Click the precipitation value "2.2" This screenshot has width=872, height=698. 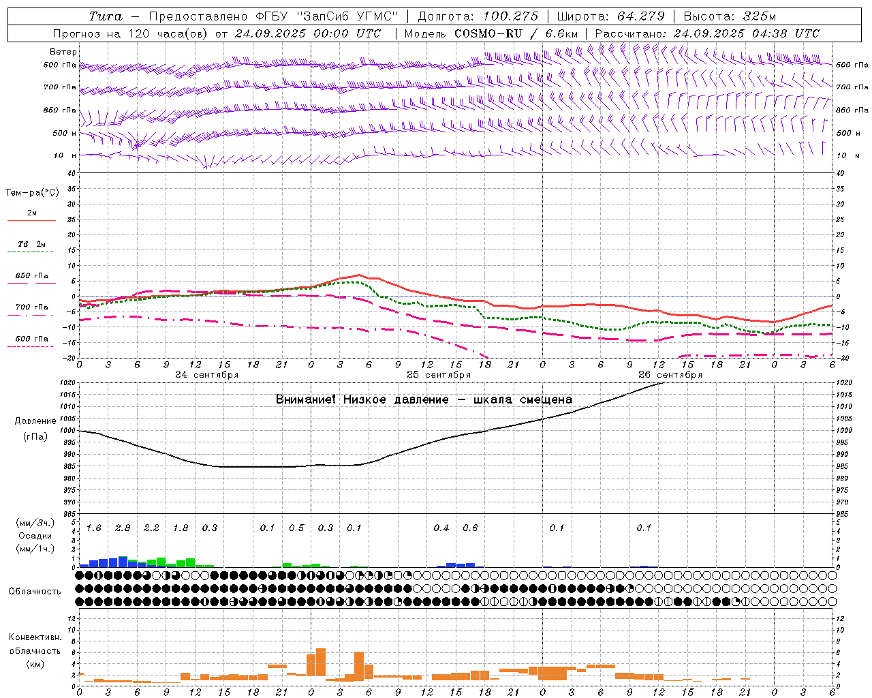[x=151, y=528]
